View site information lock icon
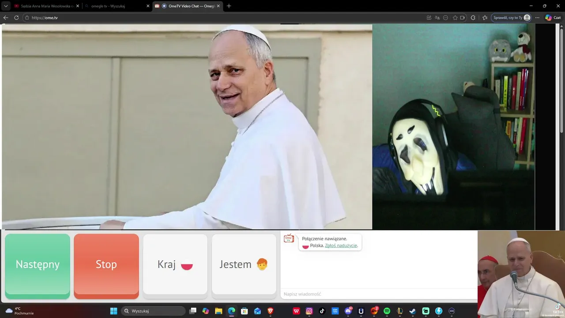The width and height of the screenshot is (565, 318). click(x=27, y=18)
